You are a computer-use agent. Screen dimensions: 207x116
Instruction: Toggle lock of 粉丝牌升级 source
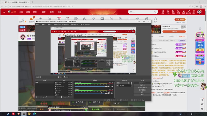point(71,87)
